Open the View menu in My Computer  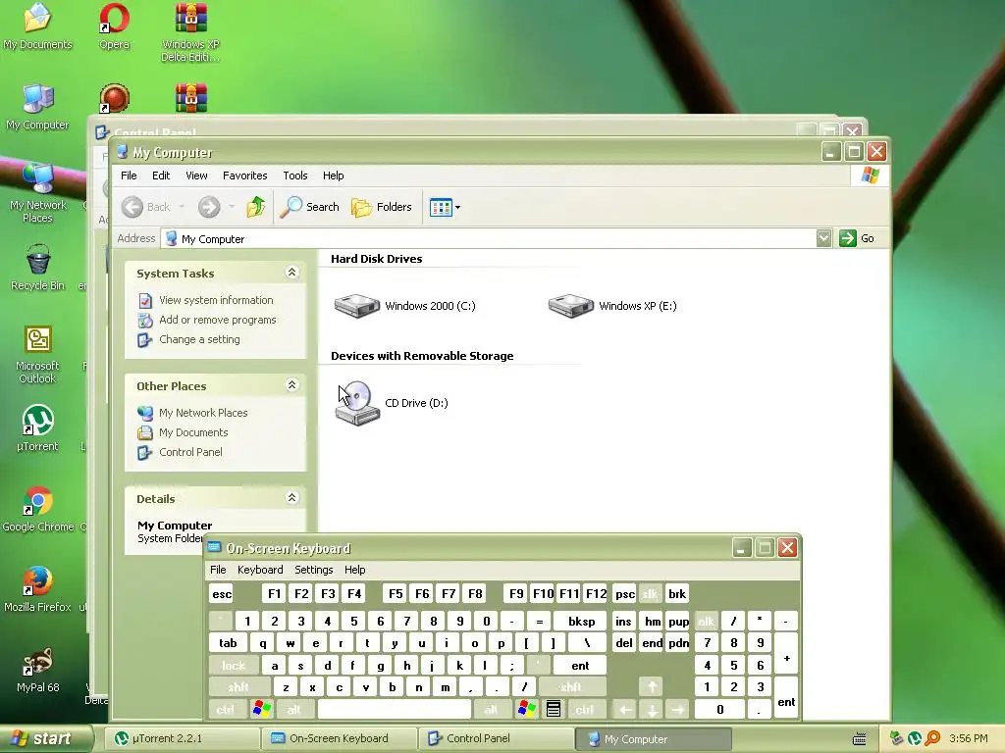[x=196, y=176]
